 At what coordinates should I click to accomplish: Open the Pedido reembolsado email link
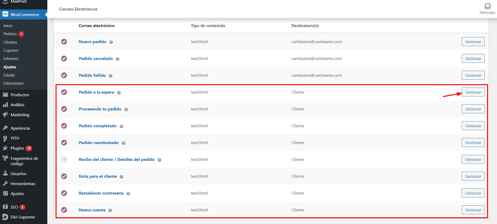[99, 142]
